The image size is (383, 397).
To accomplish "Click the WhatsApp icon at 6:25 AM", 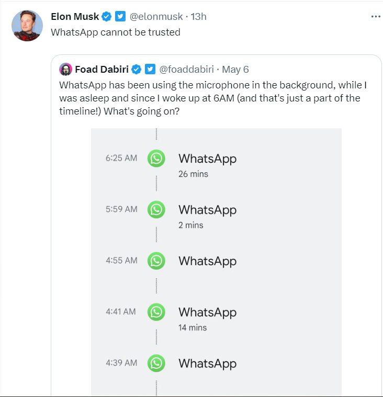I will coord(156,158).
